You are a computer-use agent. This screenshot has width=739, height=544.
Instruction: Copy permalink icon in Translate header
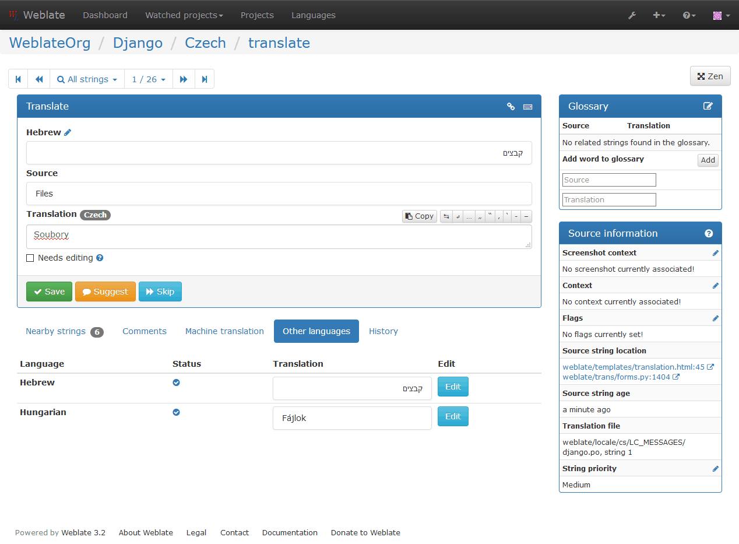[x=511, y=106]
